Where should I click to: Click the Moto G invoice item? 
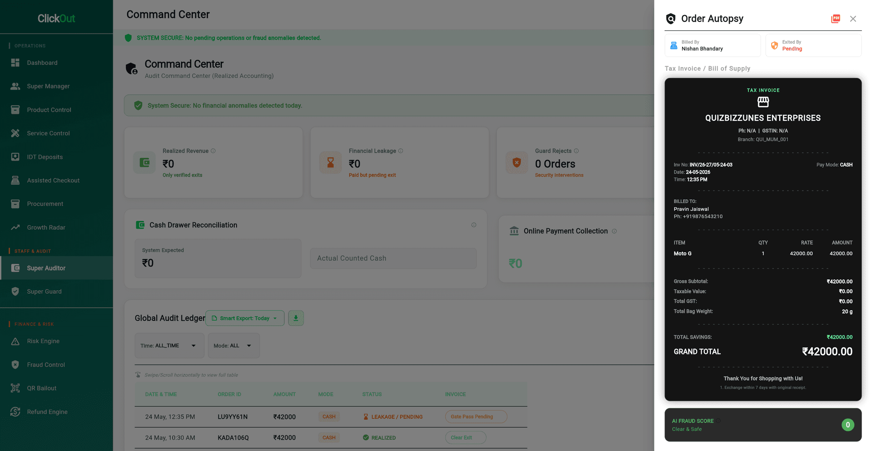pyautogui.click(x=682, y=254)
